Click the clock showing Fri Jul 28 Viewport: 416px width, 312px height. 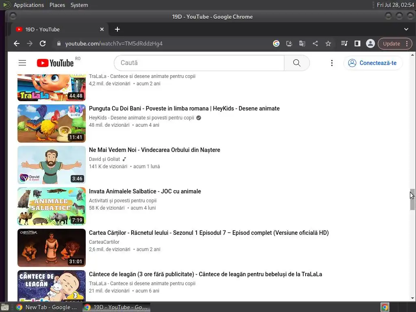pyautogui.click(x=395, y=5)
